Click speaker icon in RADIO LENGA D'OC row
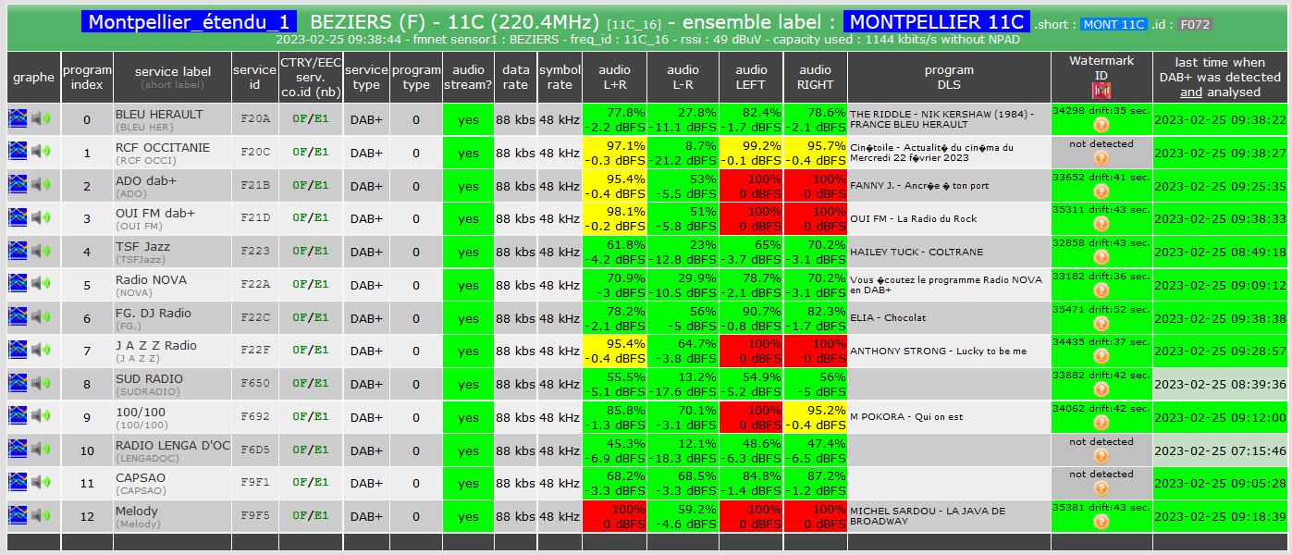Screen dimensions: 1292x555 point(41,450)
